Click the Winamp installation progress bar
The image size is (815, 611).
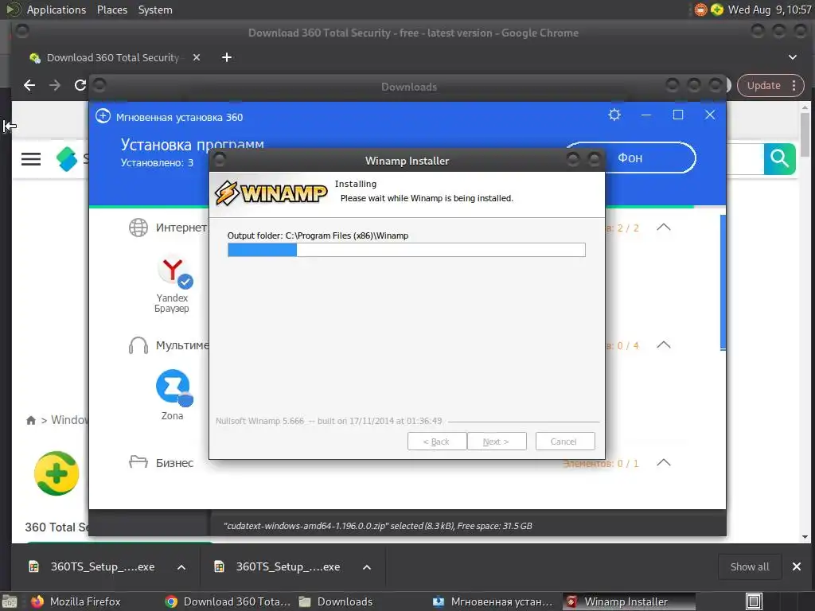pos(407,250)
